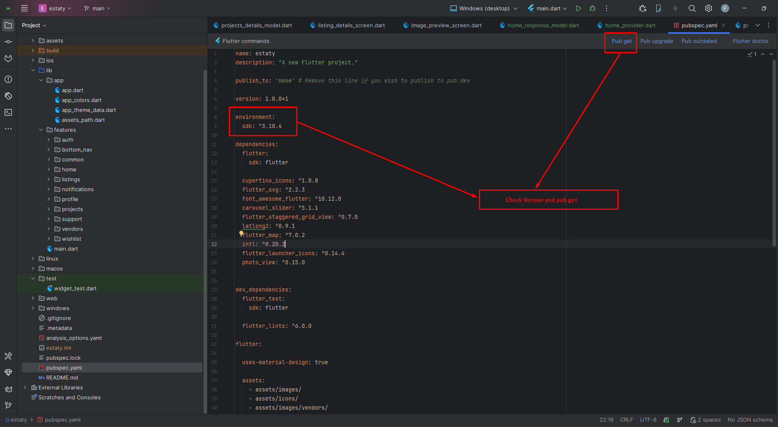Show more tool windows ellipsis
Screen dimensions: 778x427
coord(8,129)
